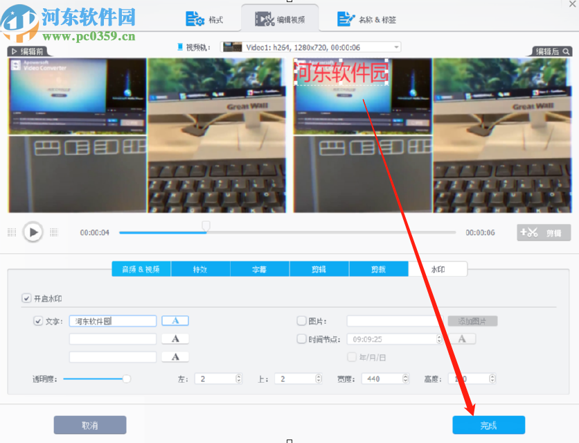Toggle the 文字 text watermark checkbox

38,321
